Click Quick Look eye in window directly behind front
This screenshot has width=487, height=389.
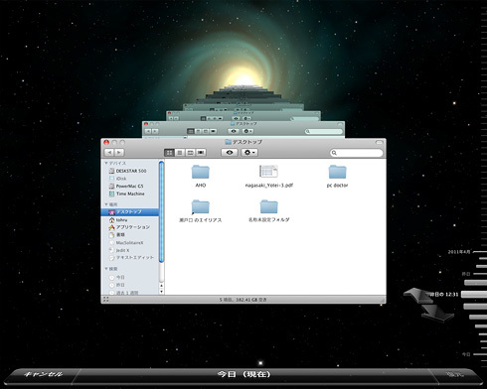coord(234,131)
